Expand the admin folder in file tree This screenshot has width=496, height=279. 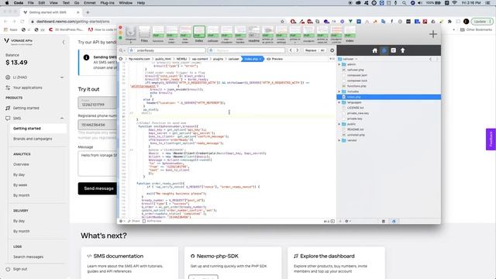(x=339, y=64)
